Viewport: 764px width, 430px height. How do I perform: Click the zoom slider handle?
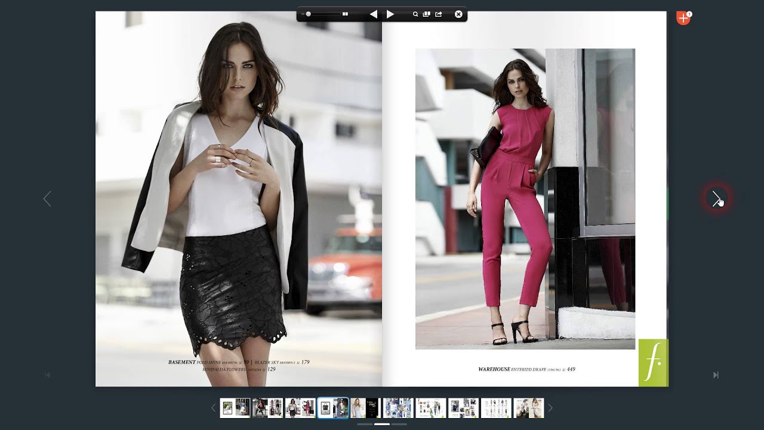tap(309, 14)
